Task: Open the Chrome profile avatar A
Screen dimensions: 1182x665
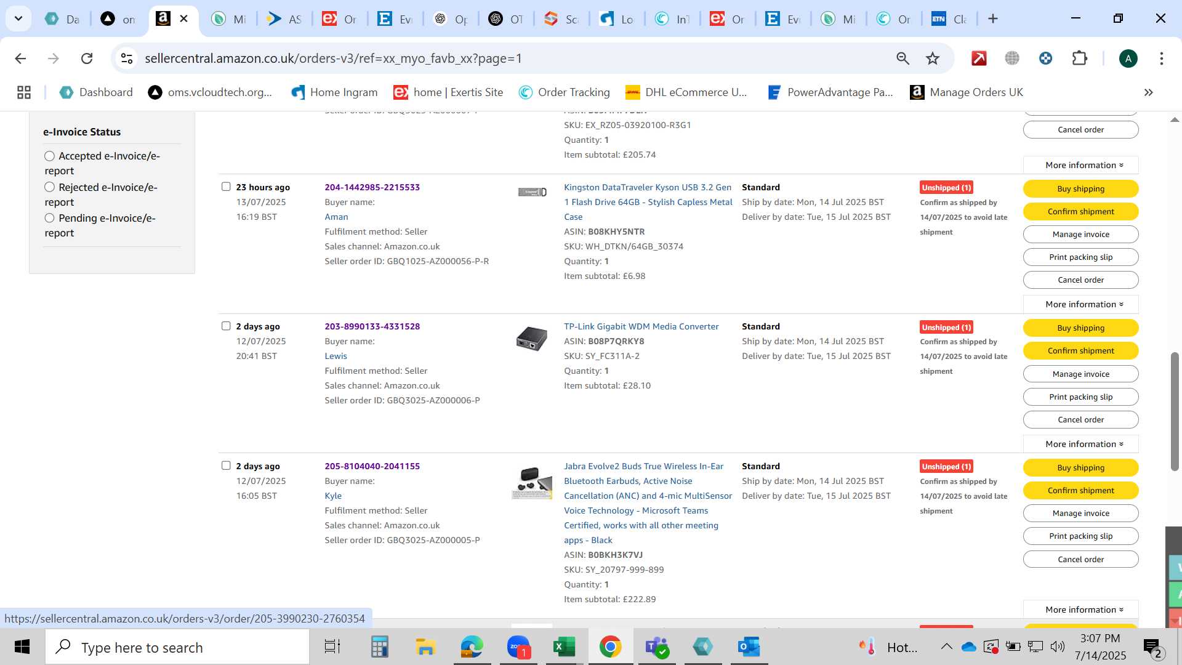Action: pos(1128,58)
